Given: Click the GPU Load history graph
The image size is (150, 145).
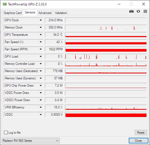Looking at the screenshot, I should pos(106,56).
